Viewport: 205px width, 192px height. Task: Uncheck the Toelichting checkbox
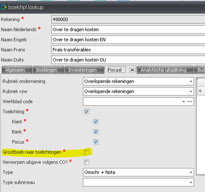pos(87,111)
